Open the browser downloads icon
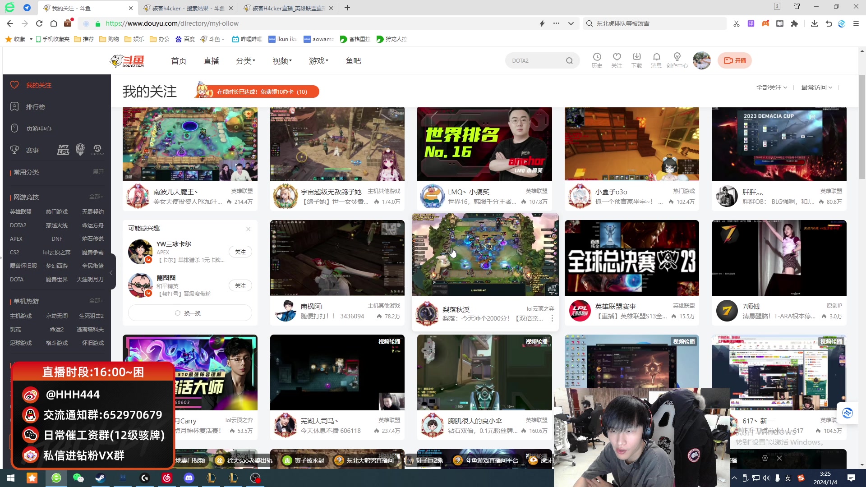Viewport: 866px width, 487px height. (x=814, y=23)
